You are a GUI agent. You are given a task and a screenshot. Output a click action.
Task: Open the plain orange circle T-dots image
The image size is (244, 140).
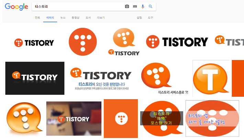pyautogui.click(x=82, y=42)
